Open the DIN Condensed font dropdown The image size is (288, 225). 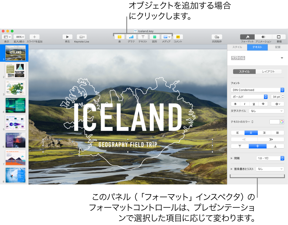pyautogui.click(x=257, y=90)
